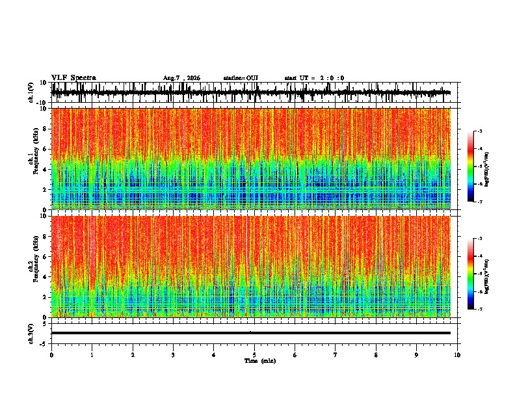Click the "6" kHz tick on ch.2 frequency axis

click(x=45, y=257)
